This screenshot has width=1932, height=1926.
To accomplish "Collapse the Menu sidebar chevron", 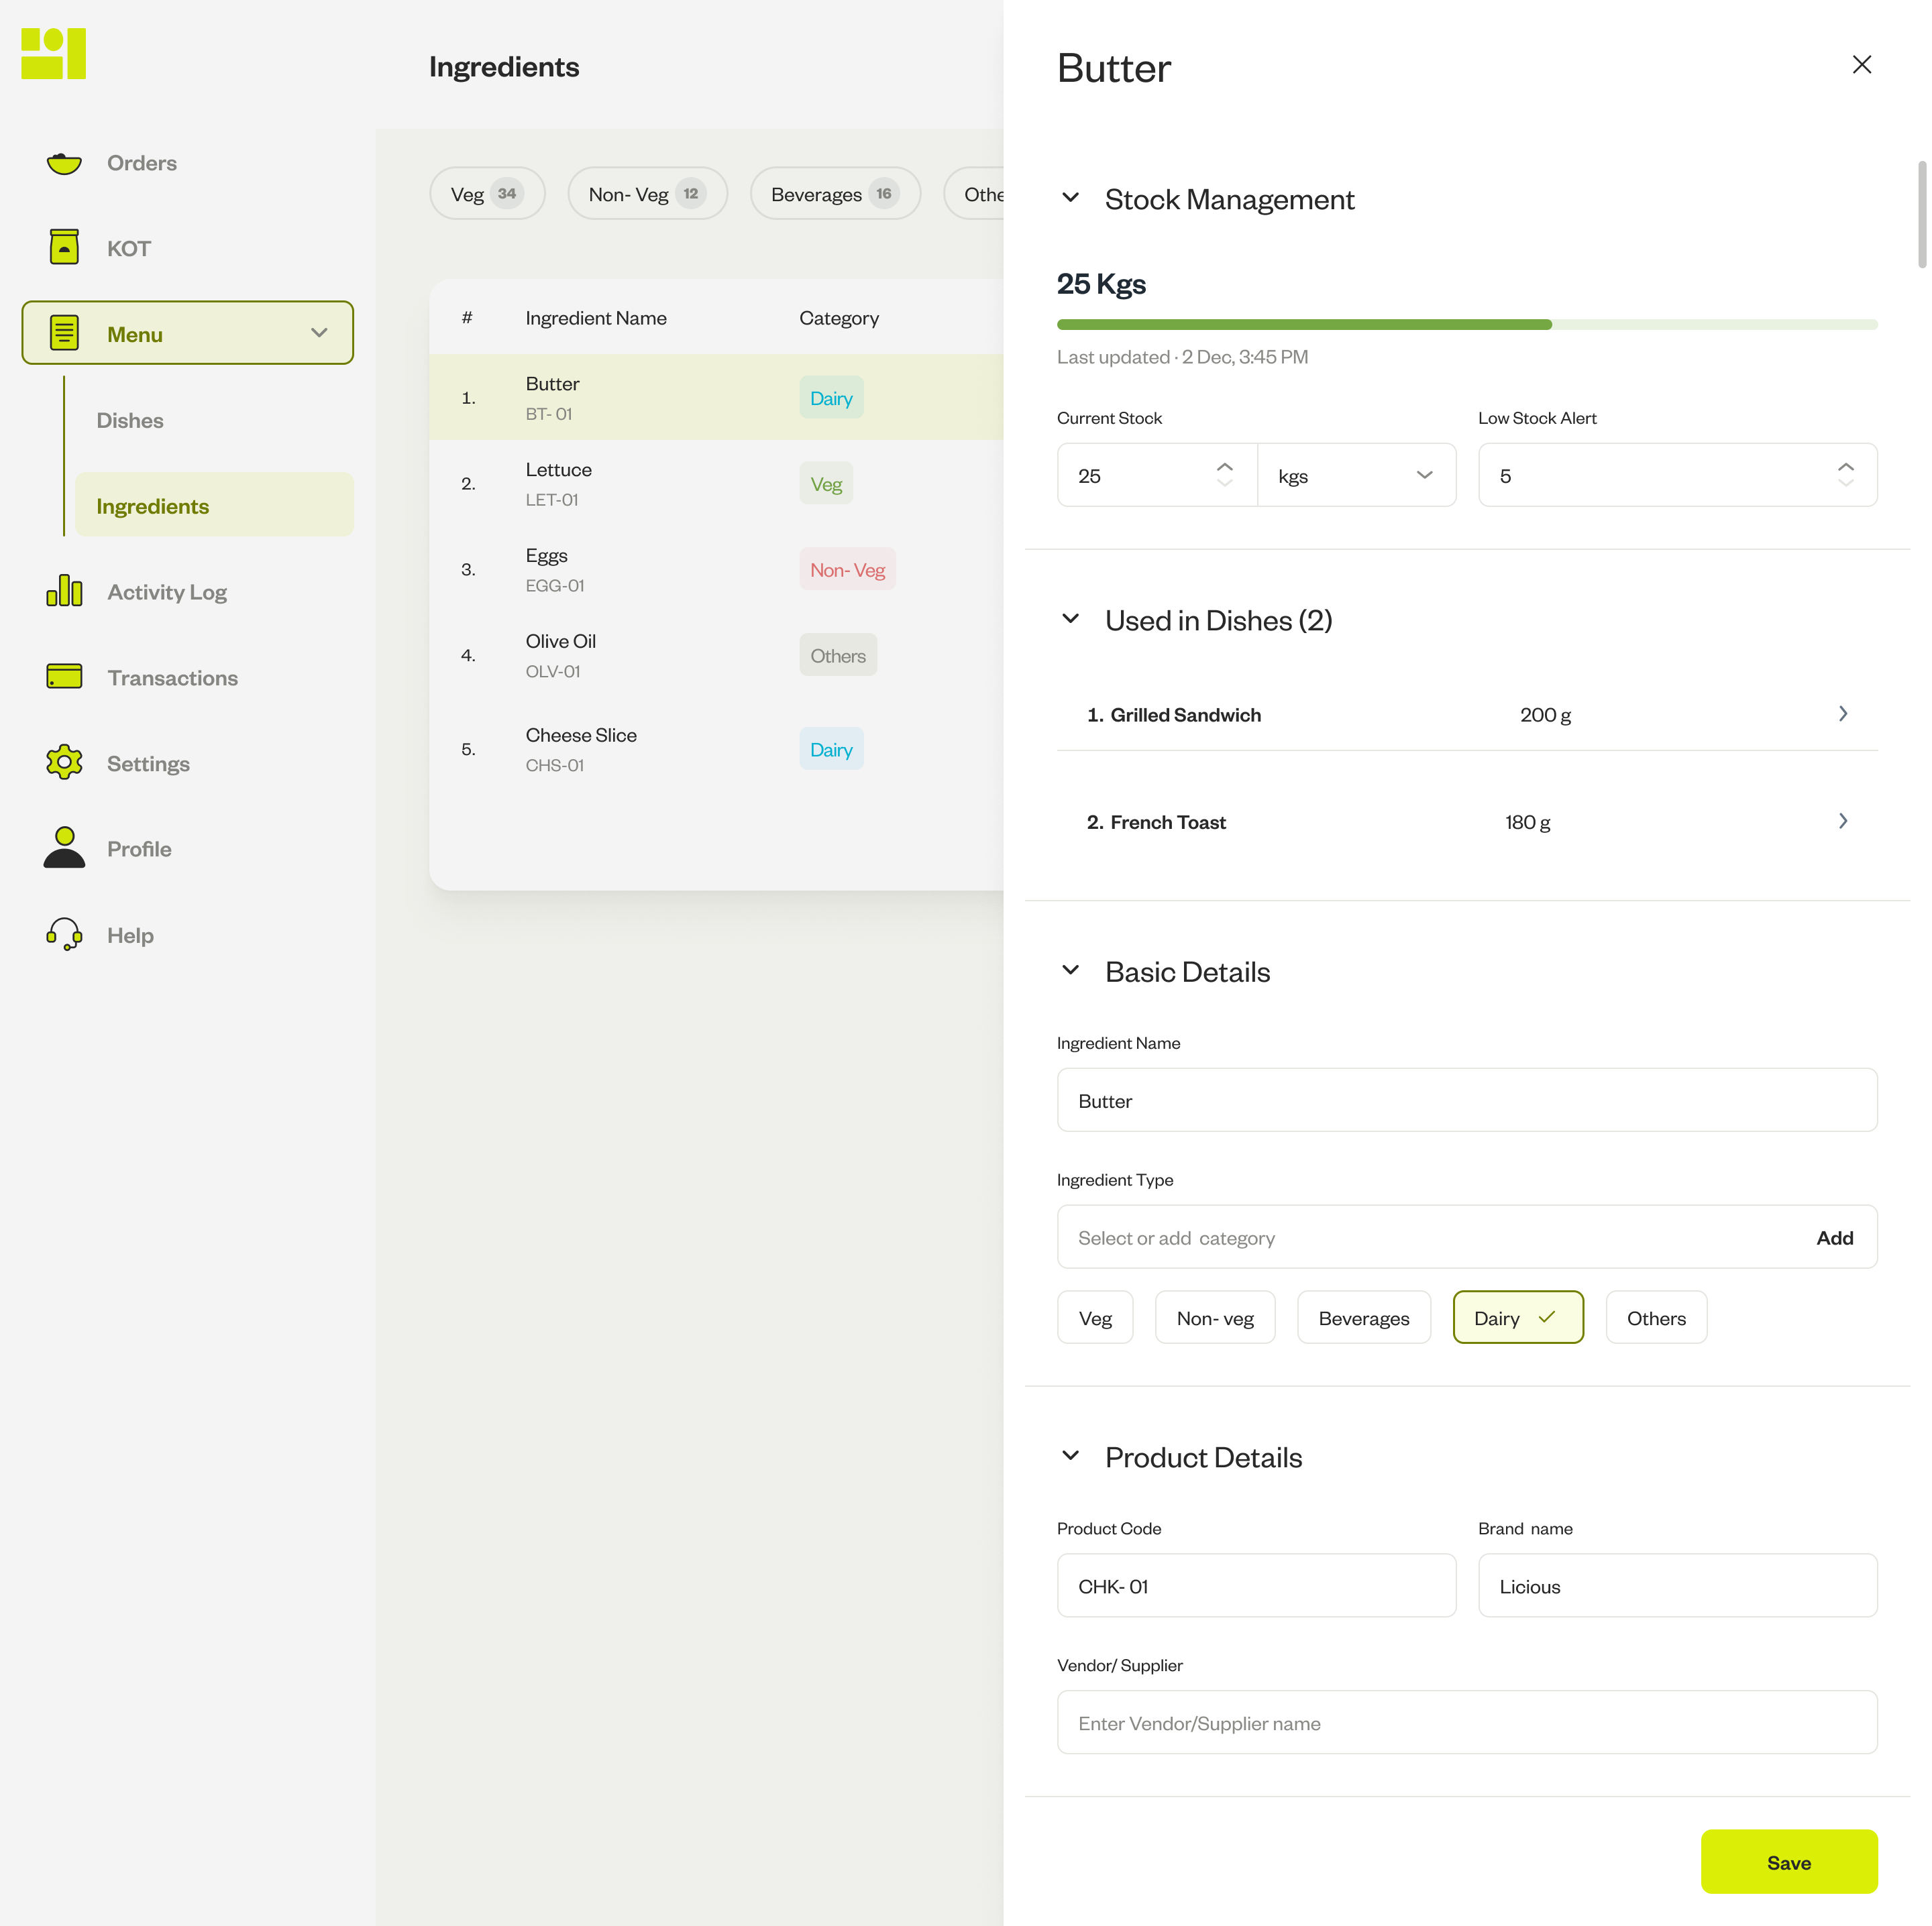I will (319, 333).
